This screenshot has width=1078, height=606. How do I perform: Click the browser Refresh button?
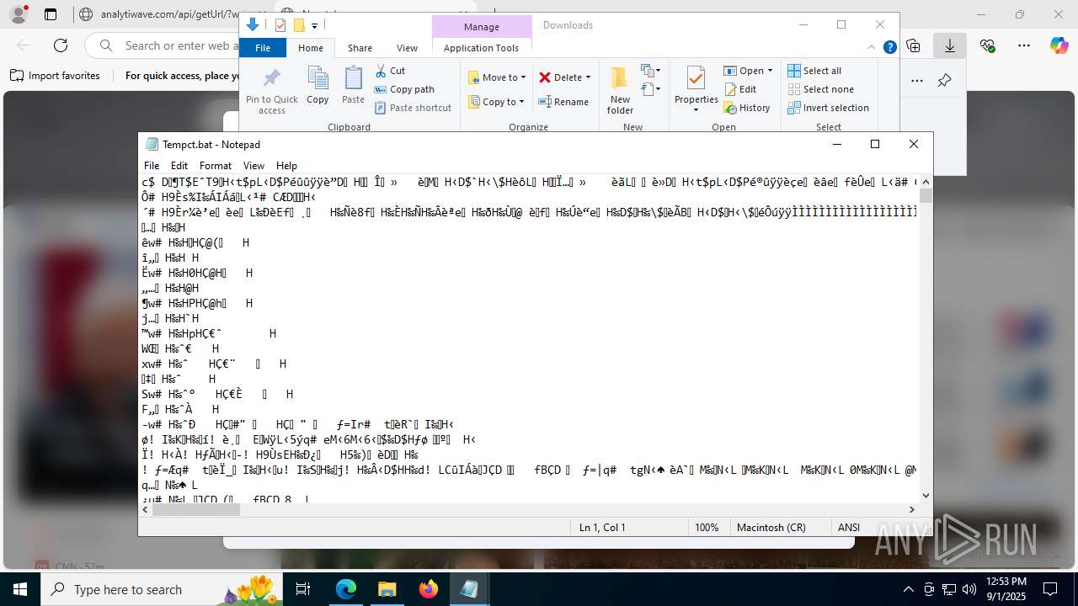click(x=61, y=45)
